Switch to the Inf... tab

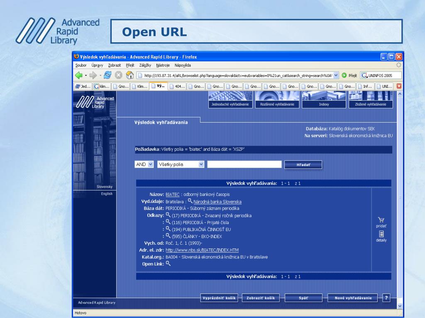click(x=365, y=86)
